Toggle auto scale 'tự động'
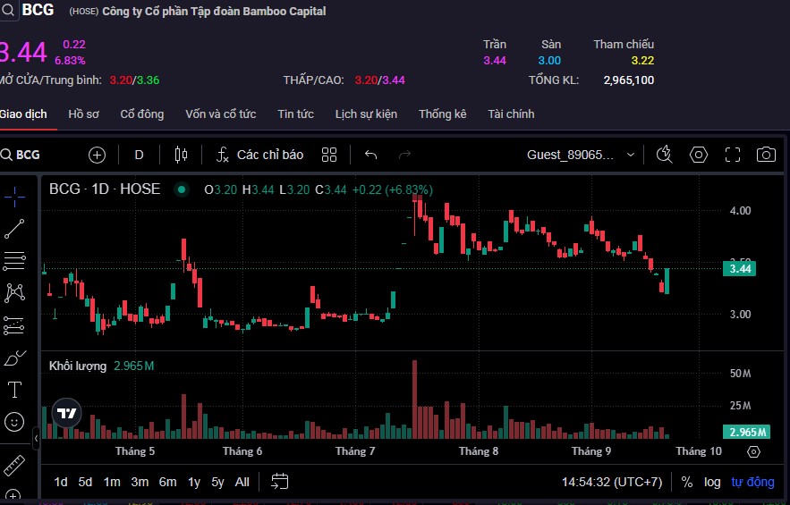The image size is (790, 505). (752, 482)
